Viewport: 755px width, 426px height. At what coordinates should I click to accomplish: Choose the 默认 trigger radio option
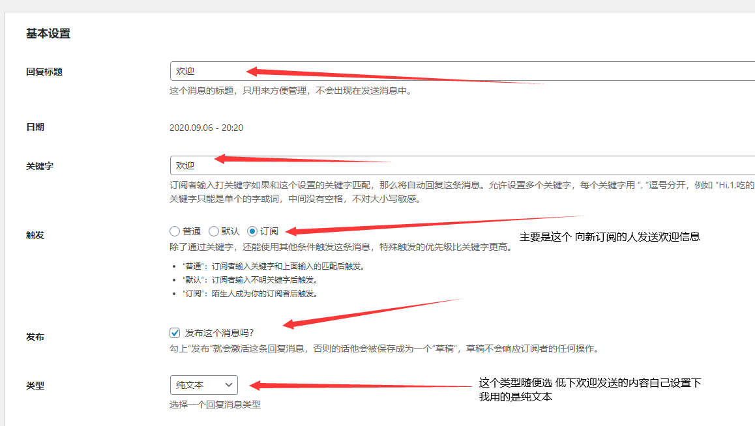tap(214, 231)
